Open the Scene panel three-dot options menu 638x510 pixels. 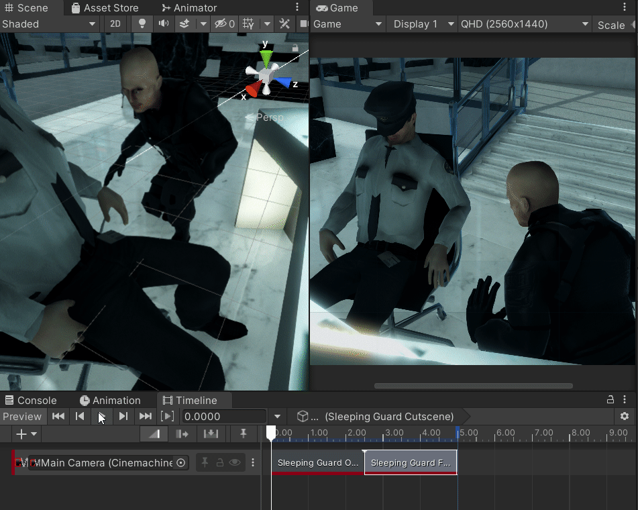[x=297, y=7]
